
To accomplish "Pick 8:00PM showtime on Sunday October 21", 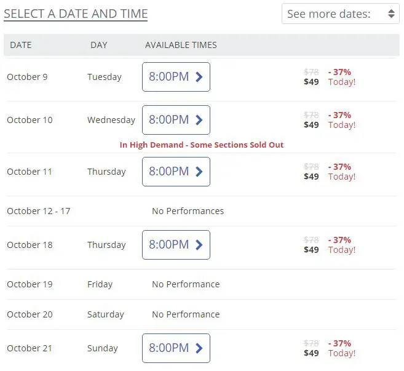I will [176, 348].
